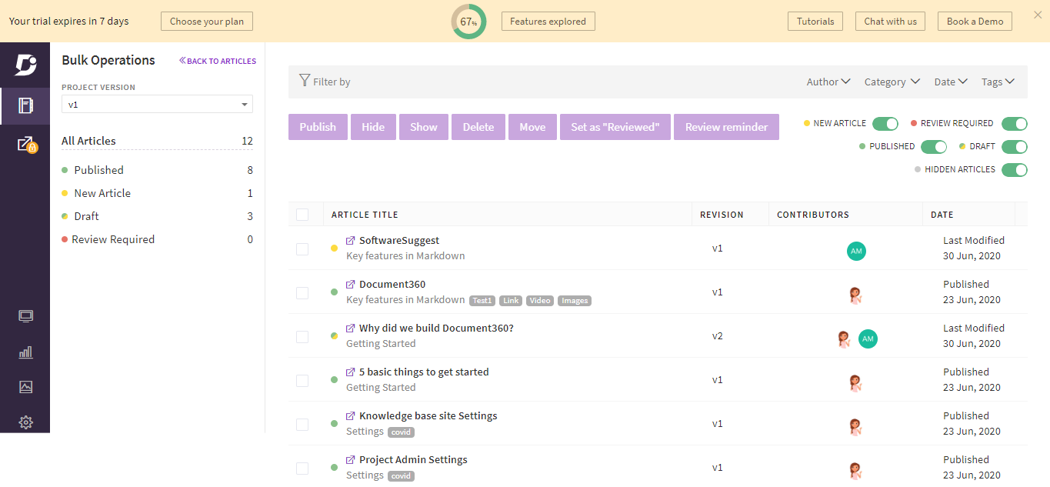Image resolution: width=1050 pixels, height=487 pixels.
Task: Expand the Author filter dropdown
Action: (x=828, y=82)
